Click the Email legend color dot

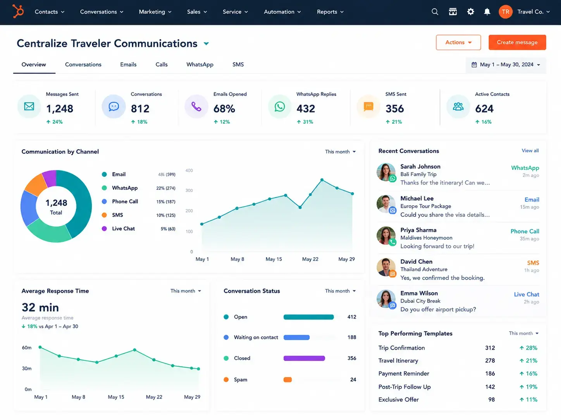click(x=104, y=174)
